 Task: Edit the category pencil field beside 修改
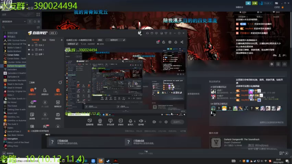115,40
